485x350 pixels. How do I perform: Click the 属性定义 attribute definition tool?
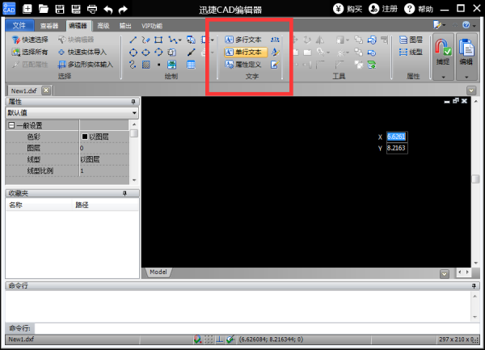[244, 64]
